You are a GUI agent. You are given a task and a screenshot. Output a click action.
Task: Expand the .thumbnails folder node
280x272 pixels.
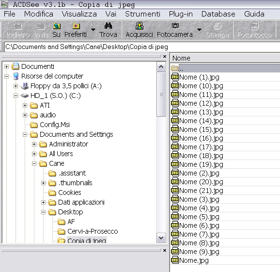(43, 183)
